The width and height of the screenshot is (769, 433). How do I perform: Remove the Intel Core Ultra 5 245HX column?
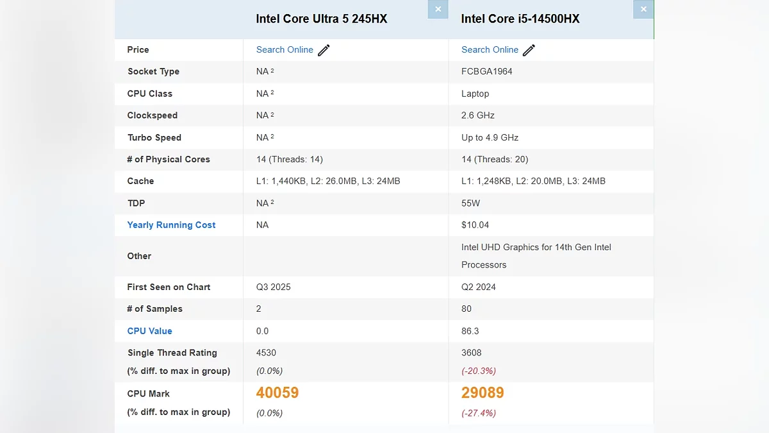438,9
